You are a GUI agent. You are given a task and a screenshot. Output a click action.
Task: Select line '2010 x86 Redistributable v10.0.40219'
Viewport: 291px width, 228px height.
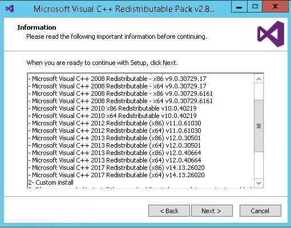click(112, 108)
